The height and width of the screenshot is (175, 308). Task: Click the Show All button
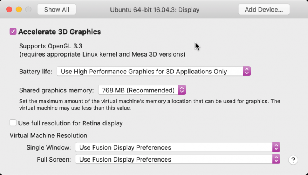(57, 9)
